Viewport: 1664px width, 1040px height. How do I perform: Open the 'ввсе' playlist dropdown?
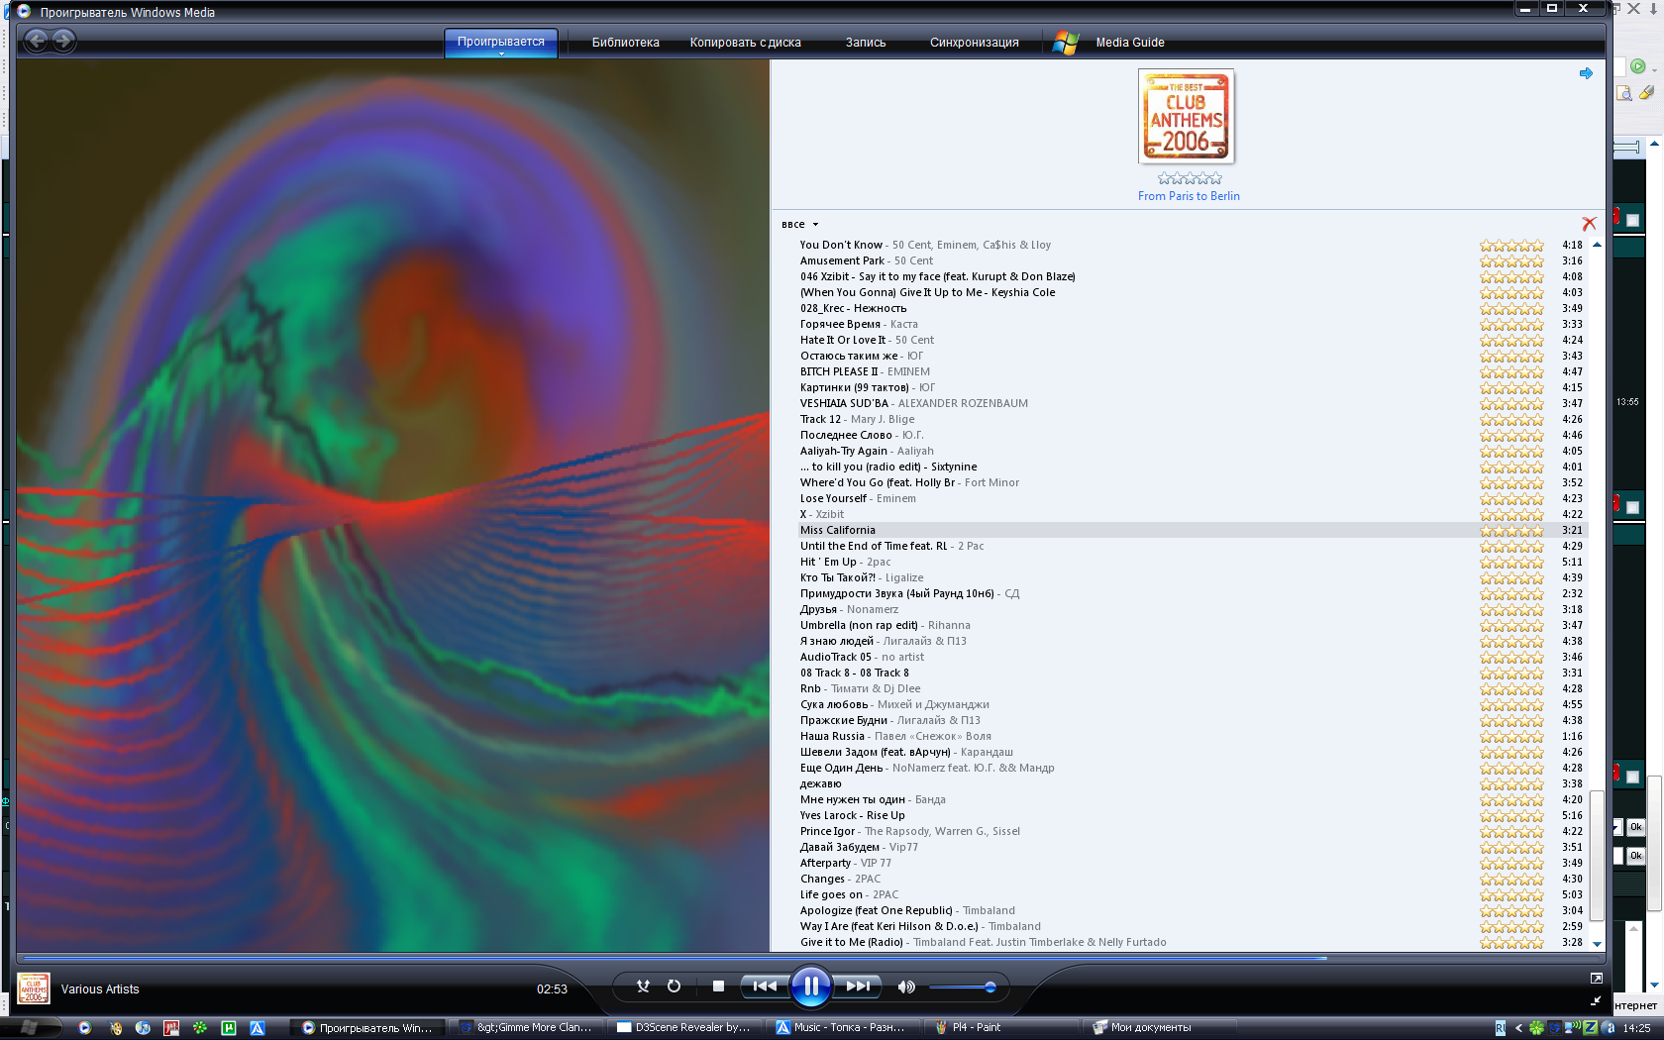point(800,225)
